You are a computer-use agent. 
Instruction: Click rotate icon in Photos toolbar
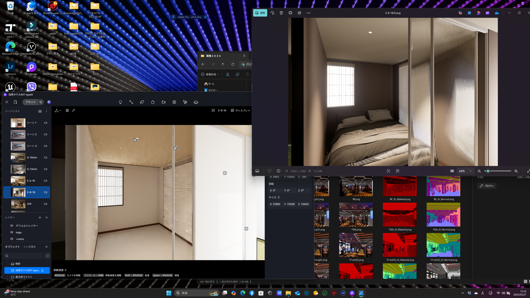tap(272, 13)
